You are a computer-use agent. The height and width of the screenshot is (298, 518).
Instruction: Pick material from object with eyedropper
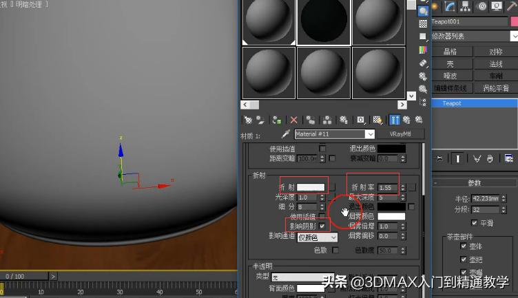(x=285, y=134)
